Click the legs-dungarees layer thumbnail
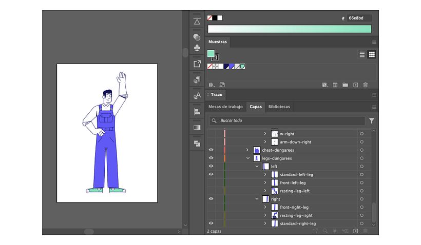 pyautogui.click(x=257, y=158)
